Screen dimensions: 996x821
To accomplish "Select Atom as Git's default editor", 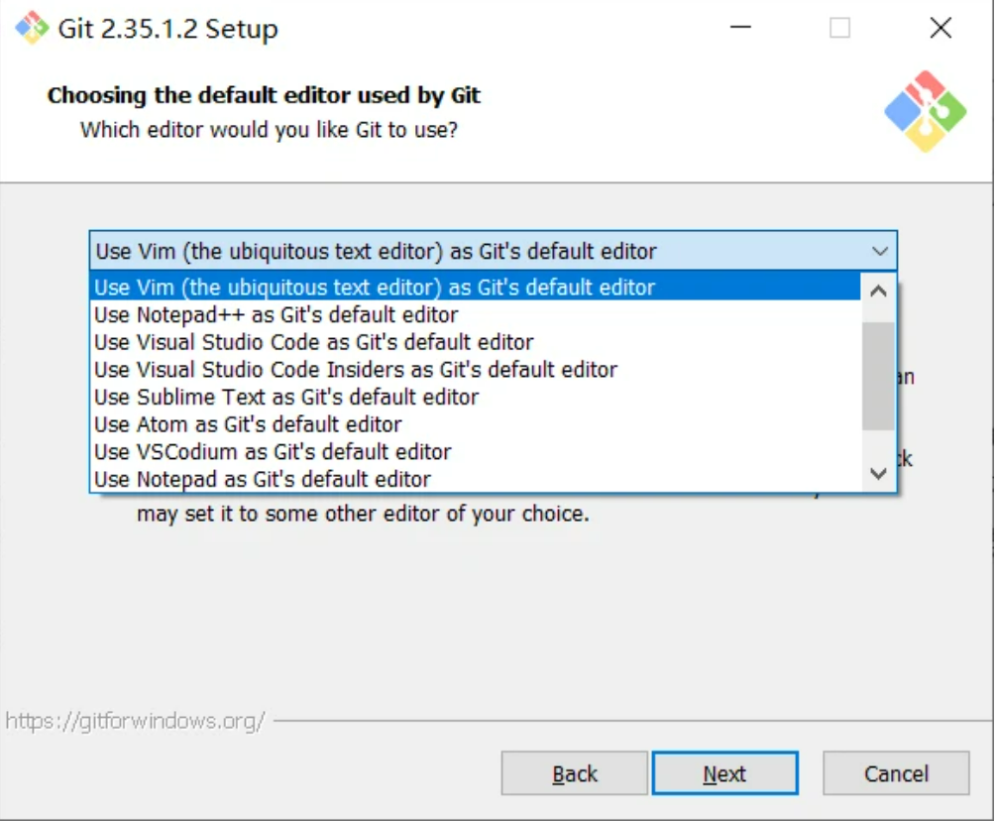I will click(248, 424).
